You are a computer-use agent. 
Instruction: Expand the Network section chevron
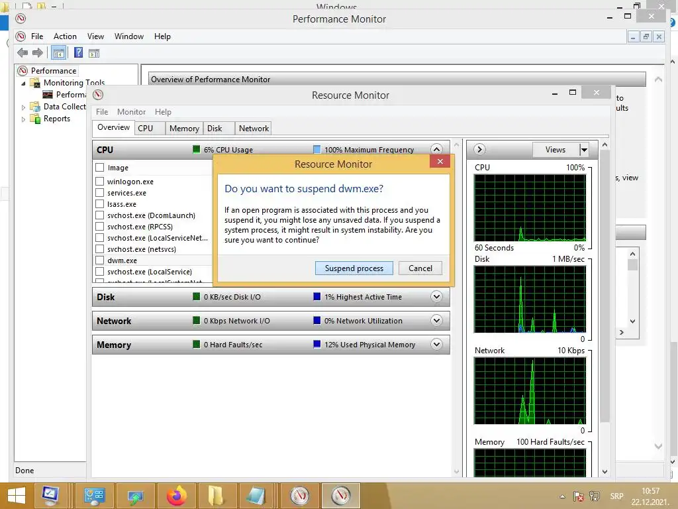point(436,320)
